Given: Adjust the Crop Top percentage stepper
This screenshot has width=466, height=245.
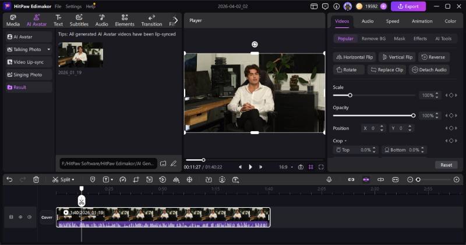Looking at the screenshot, I should [374, 150].
